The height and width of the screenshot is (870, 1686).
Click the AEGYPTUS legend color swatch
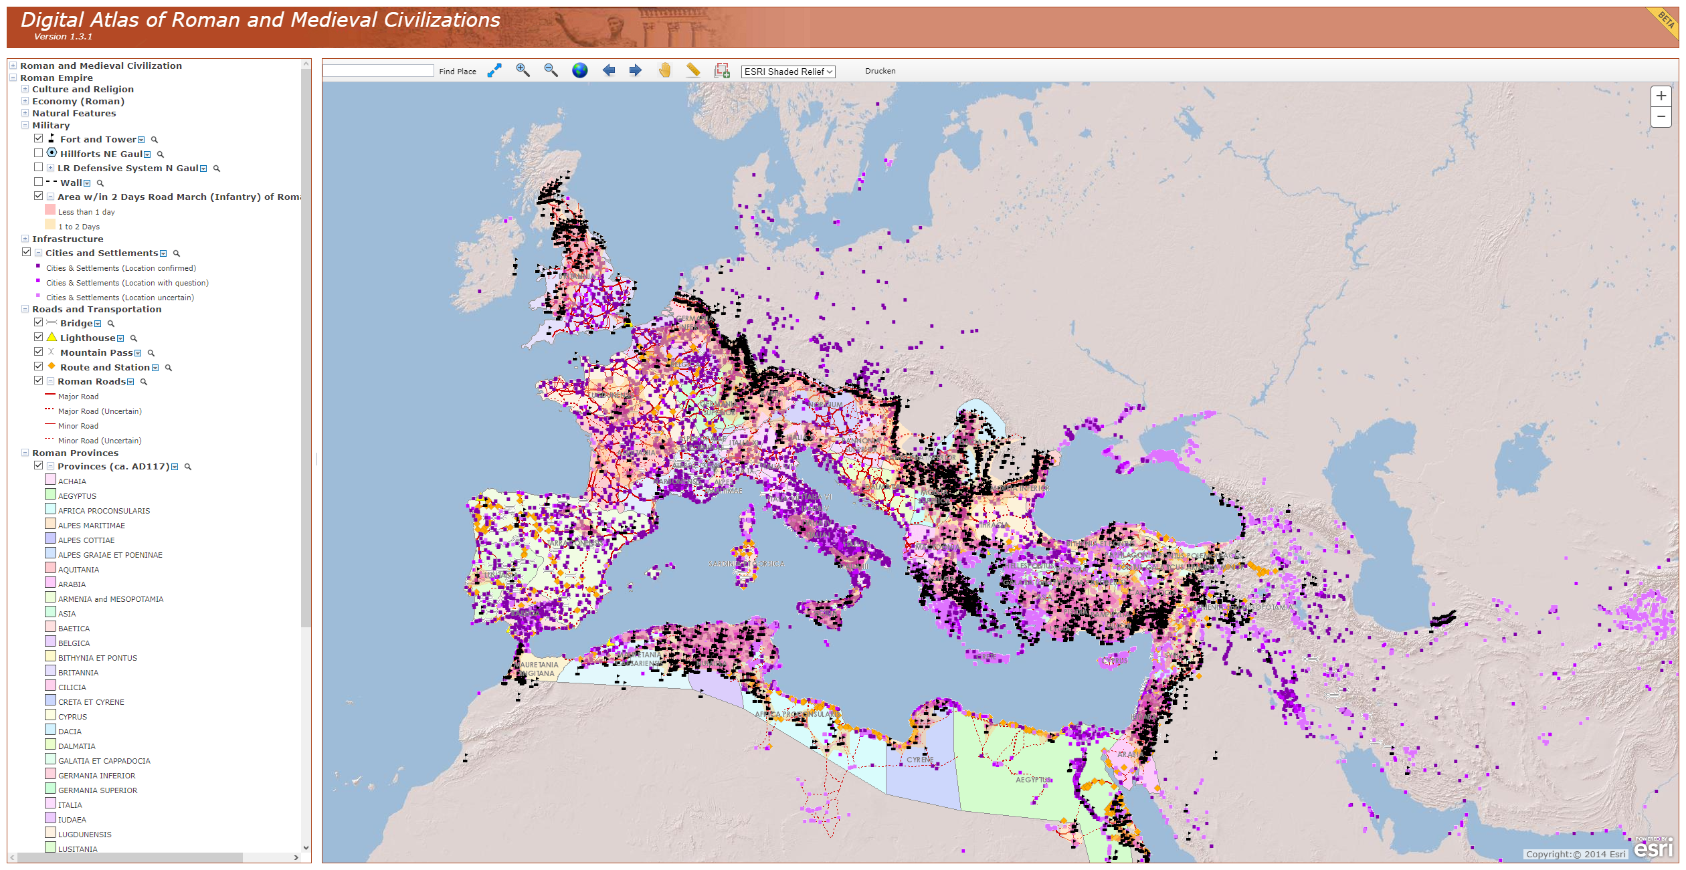50,495
